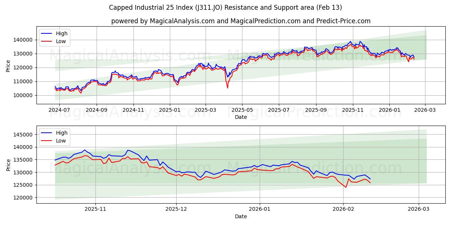Click the High legend line sample in bottom chart
Image resolution: width=451 pixels, height=225 pixels.
point(46,133)
